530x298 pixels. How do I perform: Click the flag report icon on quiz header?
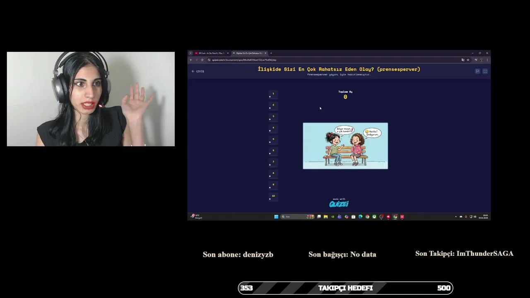pos(477,71)
